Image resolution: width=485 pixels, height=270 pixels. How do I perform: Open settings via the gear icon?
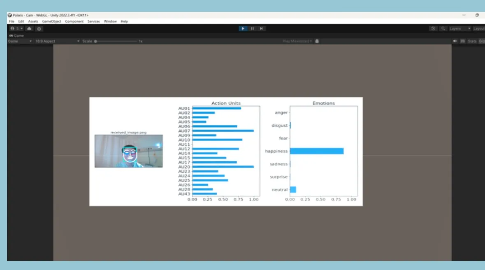pos(39,29)
